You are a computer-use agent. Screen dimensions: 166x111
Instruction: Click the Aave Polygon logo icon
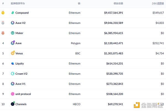tap(13, 43)
